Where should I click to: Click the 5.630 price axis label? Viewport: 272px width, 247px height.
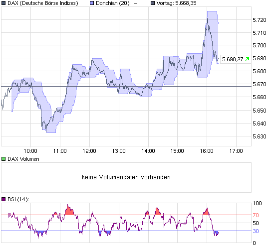coord(260,136)
